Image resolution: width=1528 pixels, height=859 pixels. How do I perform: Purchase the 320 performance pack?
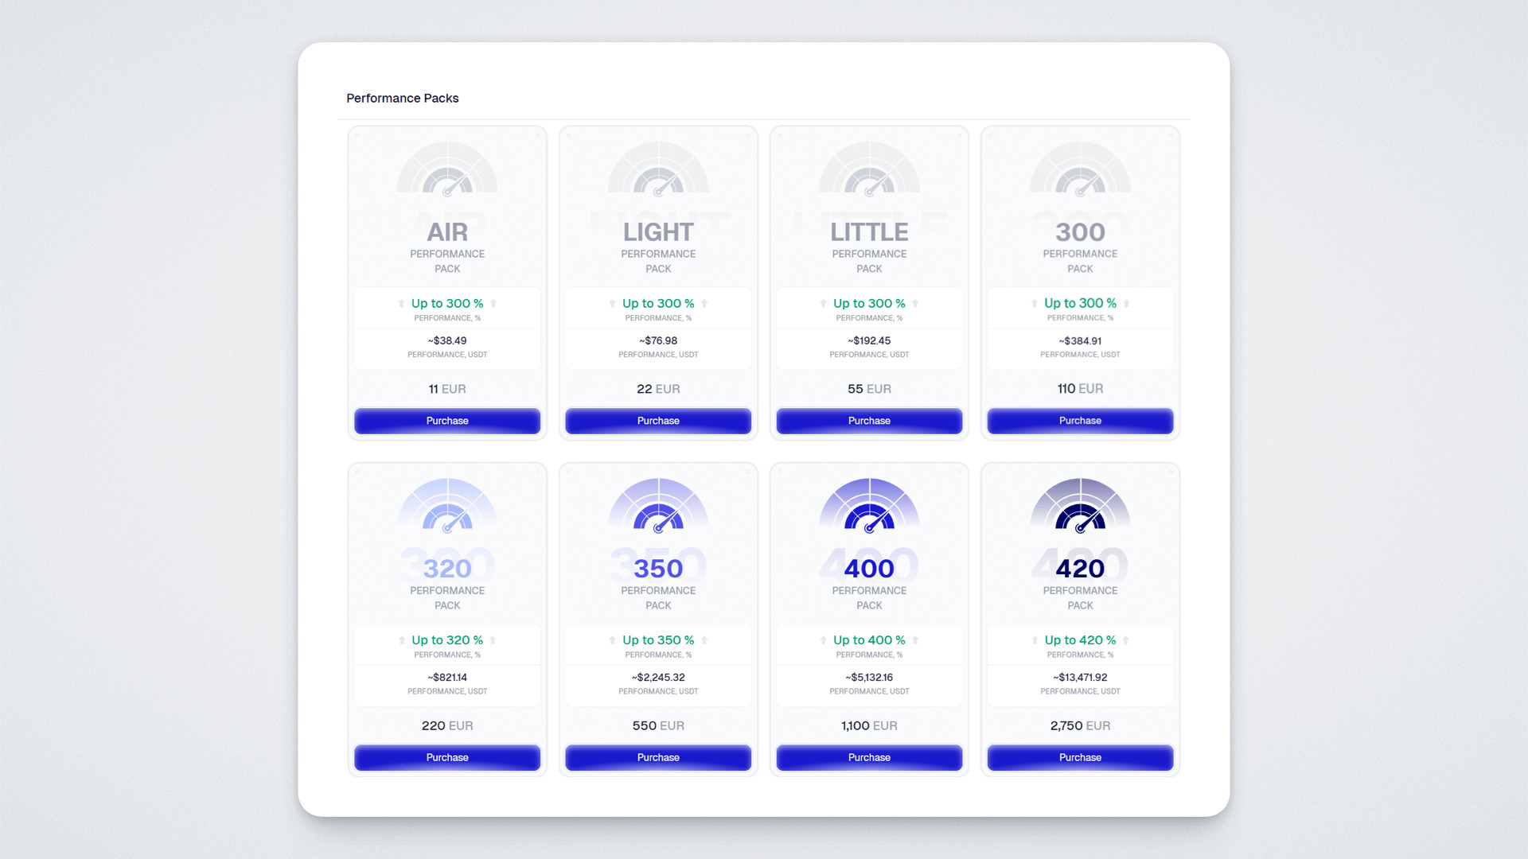tap(447, 757)
